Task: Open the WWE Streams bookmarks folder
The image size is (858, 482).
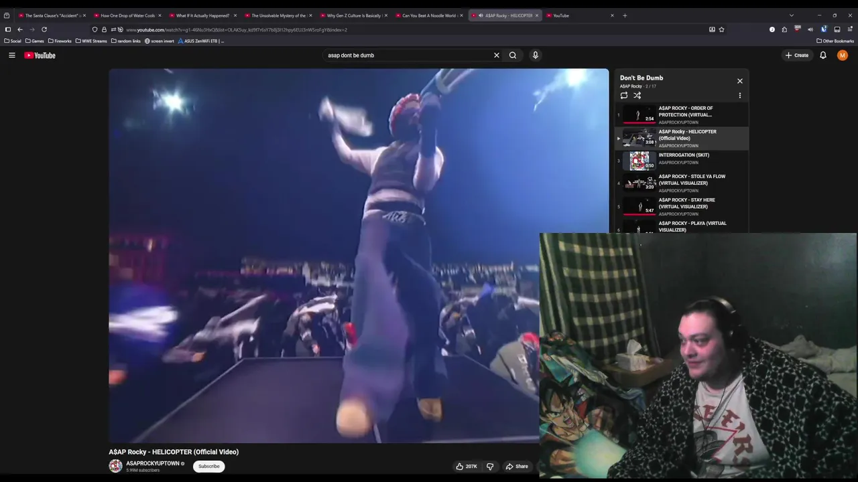Action: [x=91, y=41]
